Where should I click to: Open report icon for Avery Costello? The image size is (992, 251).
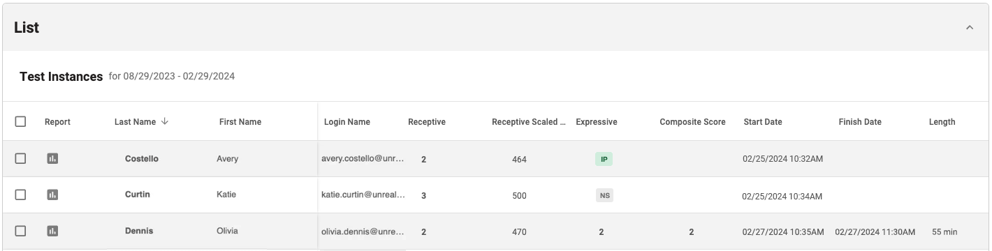click(x=52, y=159)
